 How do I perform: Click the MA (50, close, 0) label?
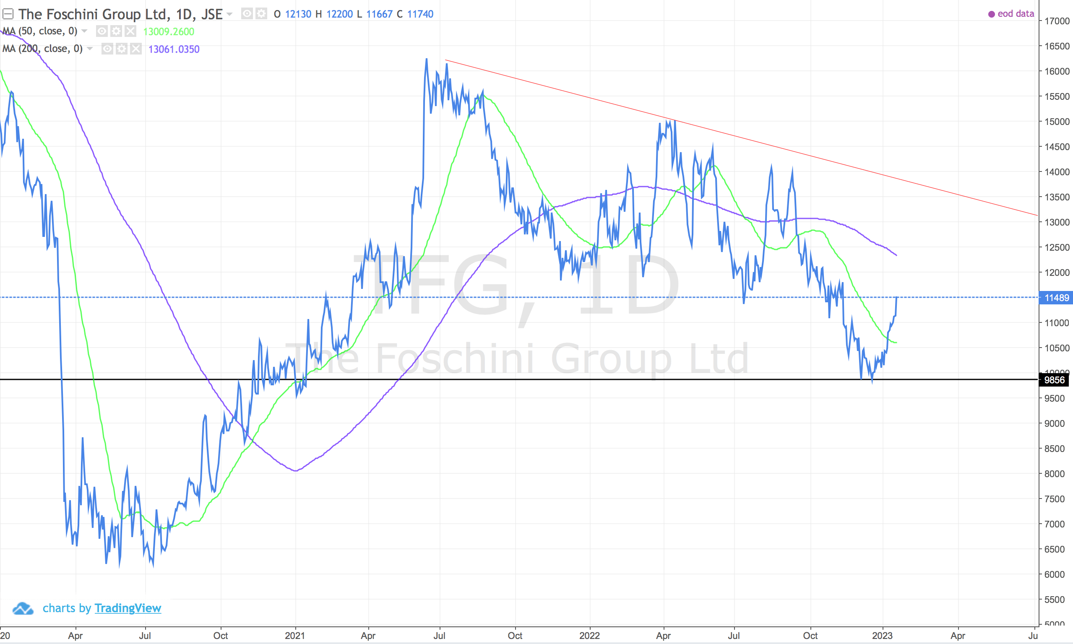click(40, 31)
